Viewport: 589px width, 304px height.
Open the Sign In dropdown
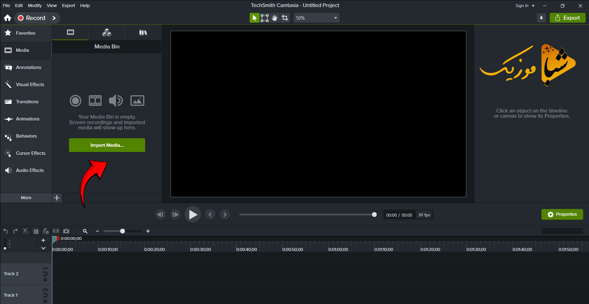click(525, 6)
